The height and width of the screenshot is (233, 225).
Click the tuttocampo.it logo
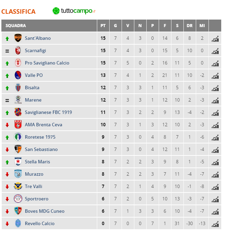coord(74,11)
